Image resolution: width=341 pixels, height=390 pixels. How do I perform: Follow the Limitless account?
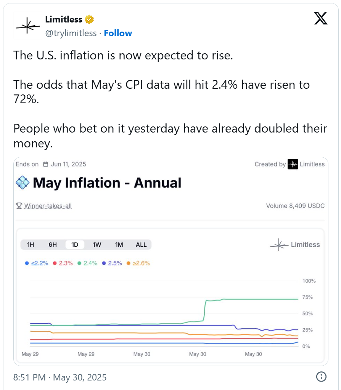coord(118,33)
